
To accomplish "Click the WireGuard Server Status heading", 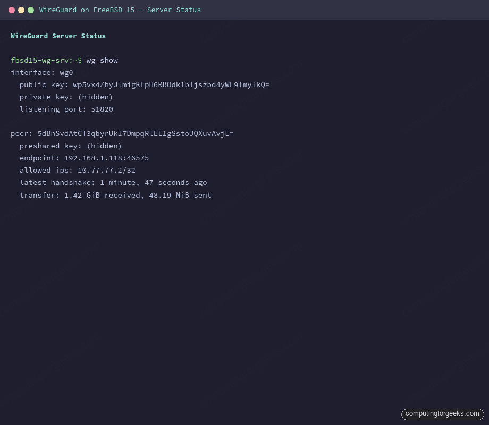I will 58,36.
